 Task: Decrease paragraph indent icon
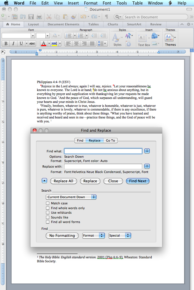pos(94,36)
